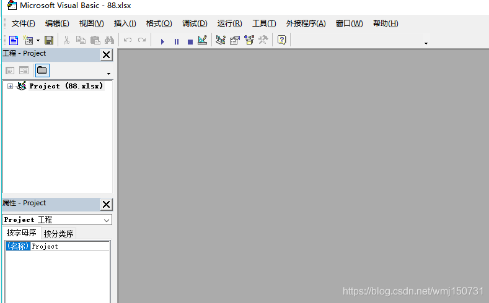Open the 格式(O) menu
Screen dimensions: 489x303
point(159,23)
